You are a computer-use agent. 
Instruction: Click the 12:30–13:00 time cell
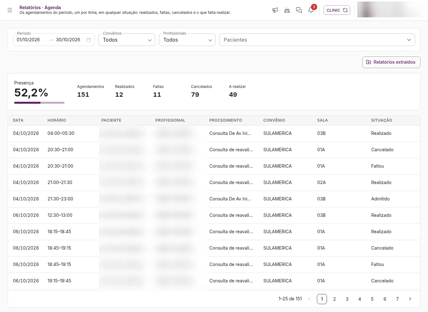(60, 215)
